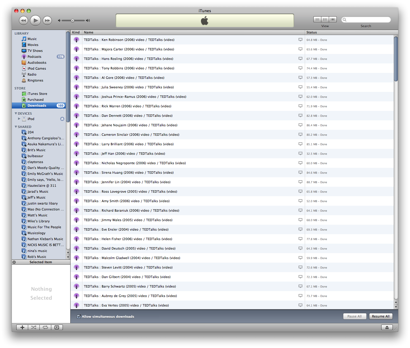Image resolution: width=410 pixels, height=348 pixels.
Task: Select Downloads in the sidebar
Action: (x=39, y=106)
